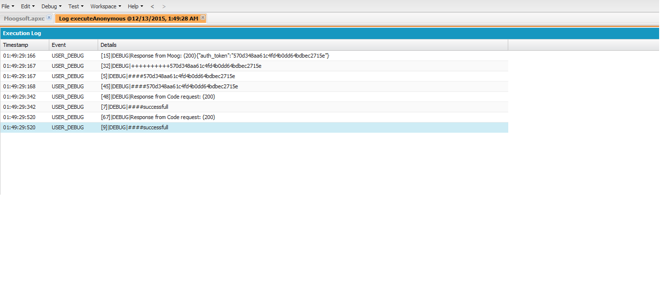
Task: Open the File menu
Action: [x=8, y=6]
